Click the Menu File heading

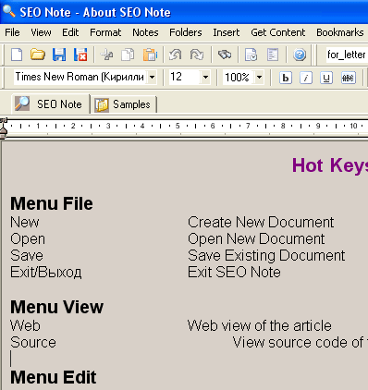point(52,203)
